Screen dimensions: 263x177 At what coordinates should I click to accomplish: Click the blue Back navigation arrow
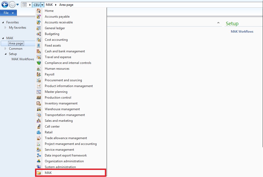point(4,4)
